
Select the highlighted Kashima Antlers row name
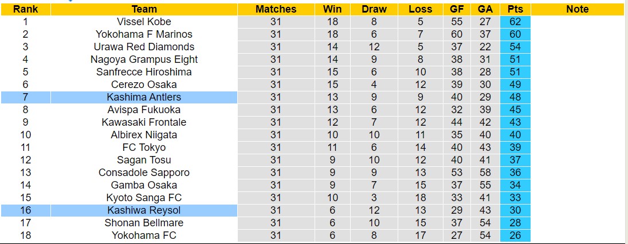[144, 97]
